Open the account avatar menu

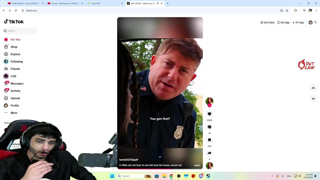tap(310, 22)
